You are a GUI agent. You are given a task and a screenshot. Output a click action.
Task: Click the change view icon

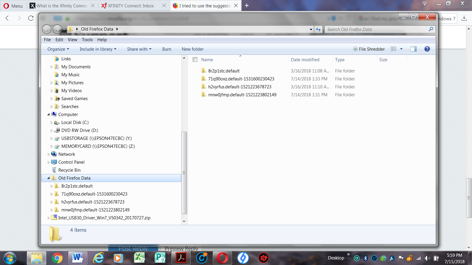[394, 49]
